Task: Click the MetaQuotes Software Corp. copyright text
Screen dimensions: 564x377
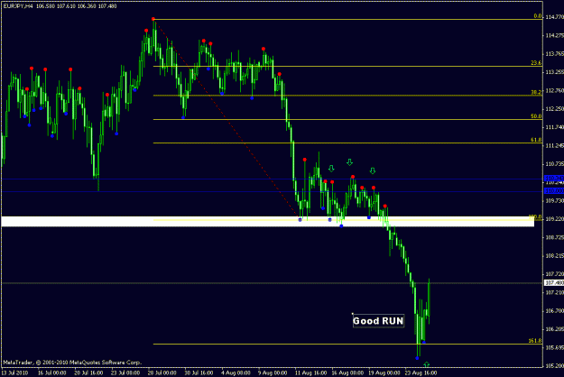Action: pyautogui.click(x=72, y=363)
